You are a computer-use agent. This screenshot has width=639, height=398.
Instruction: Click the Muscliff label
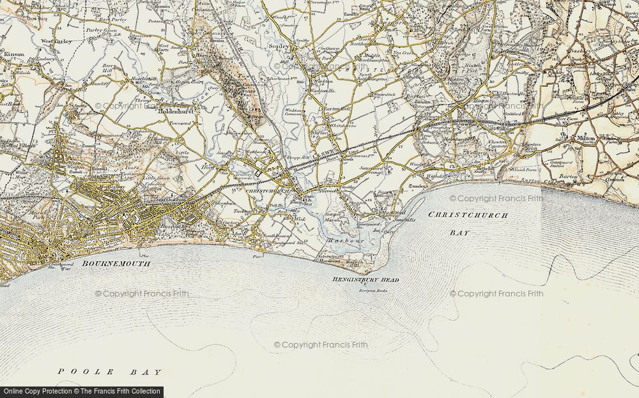(x=100, y=84)
